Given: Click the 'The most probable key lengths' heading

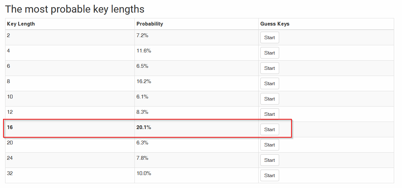Looking at the screenshot, I should (x=75, y=9).
